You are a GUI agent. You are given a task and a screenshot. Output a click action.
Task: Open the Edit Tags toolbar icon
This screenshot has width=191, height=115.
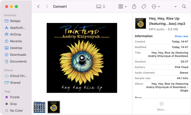[x=144, y=7]
